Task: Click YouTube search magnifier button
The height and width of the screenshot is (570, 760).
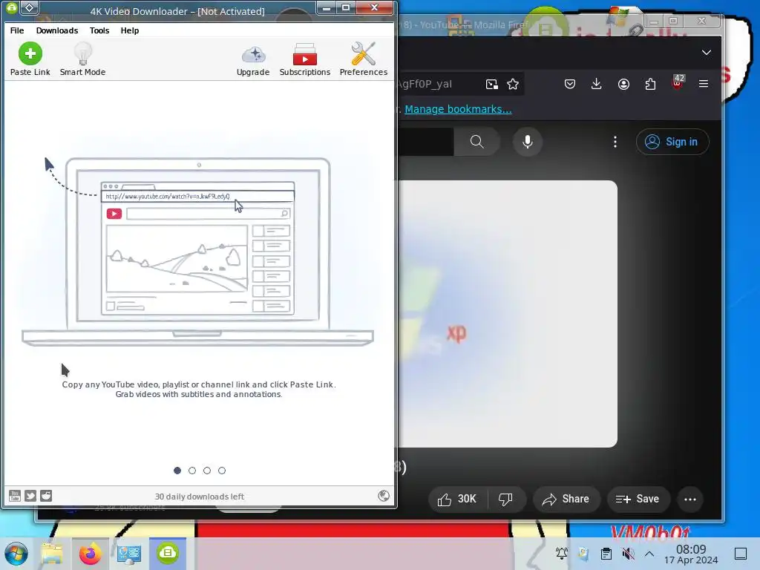Action: [477, 142]
